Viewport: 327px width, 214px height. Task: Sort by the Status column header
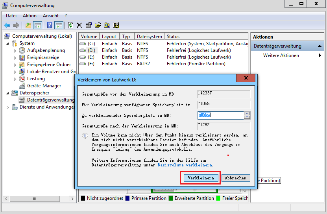[x=207, y=37]
